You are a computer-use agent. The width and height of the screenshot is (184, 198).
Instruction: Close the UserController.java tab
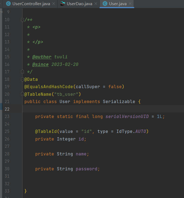coord(54,4)
